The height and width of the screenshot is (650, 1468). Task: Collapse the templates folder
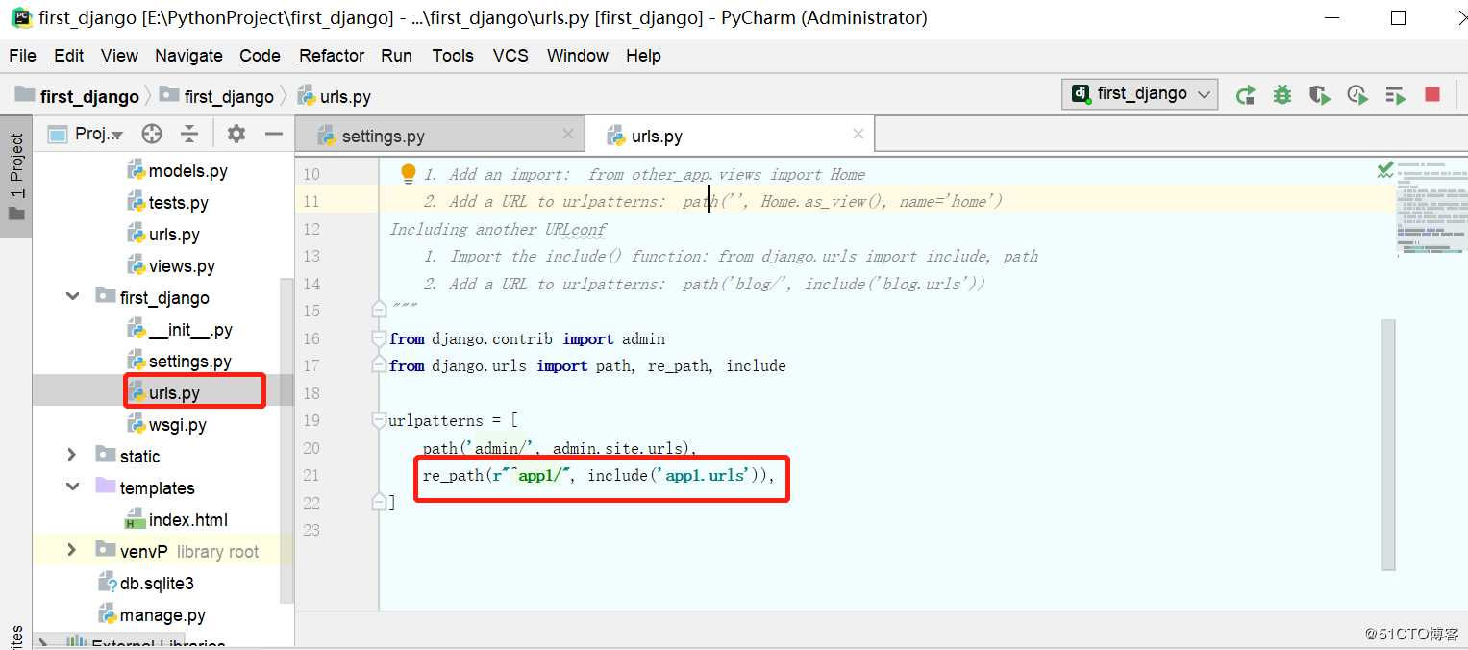pyautogui.click(x=73, y=487)
